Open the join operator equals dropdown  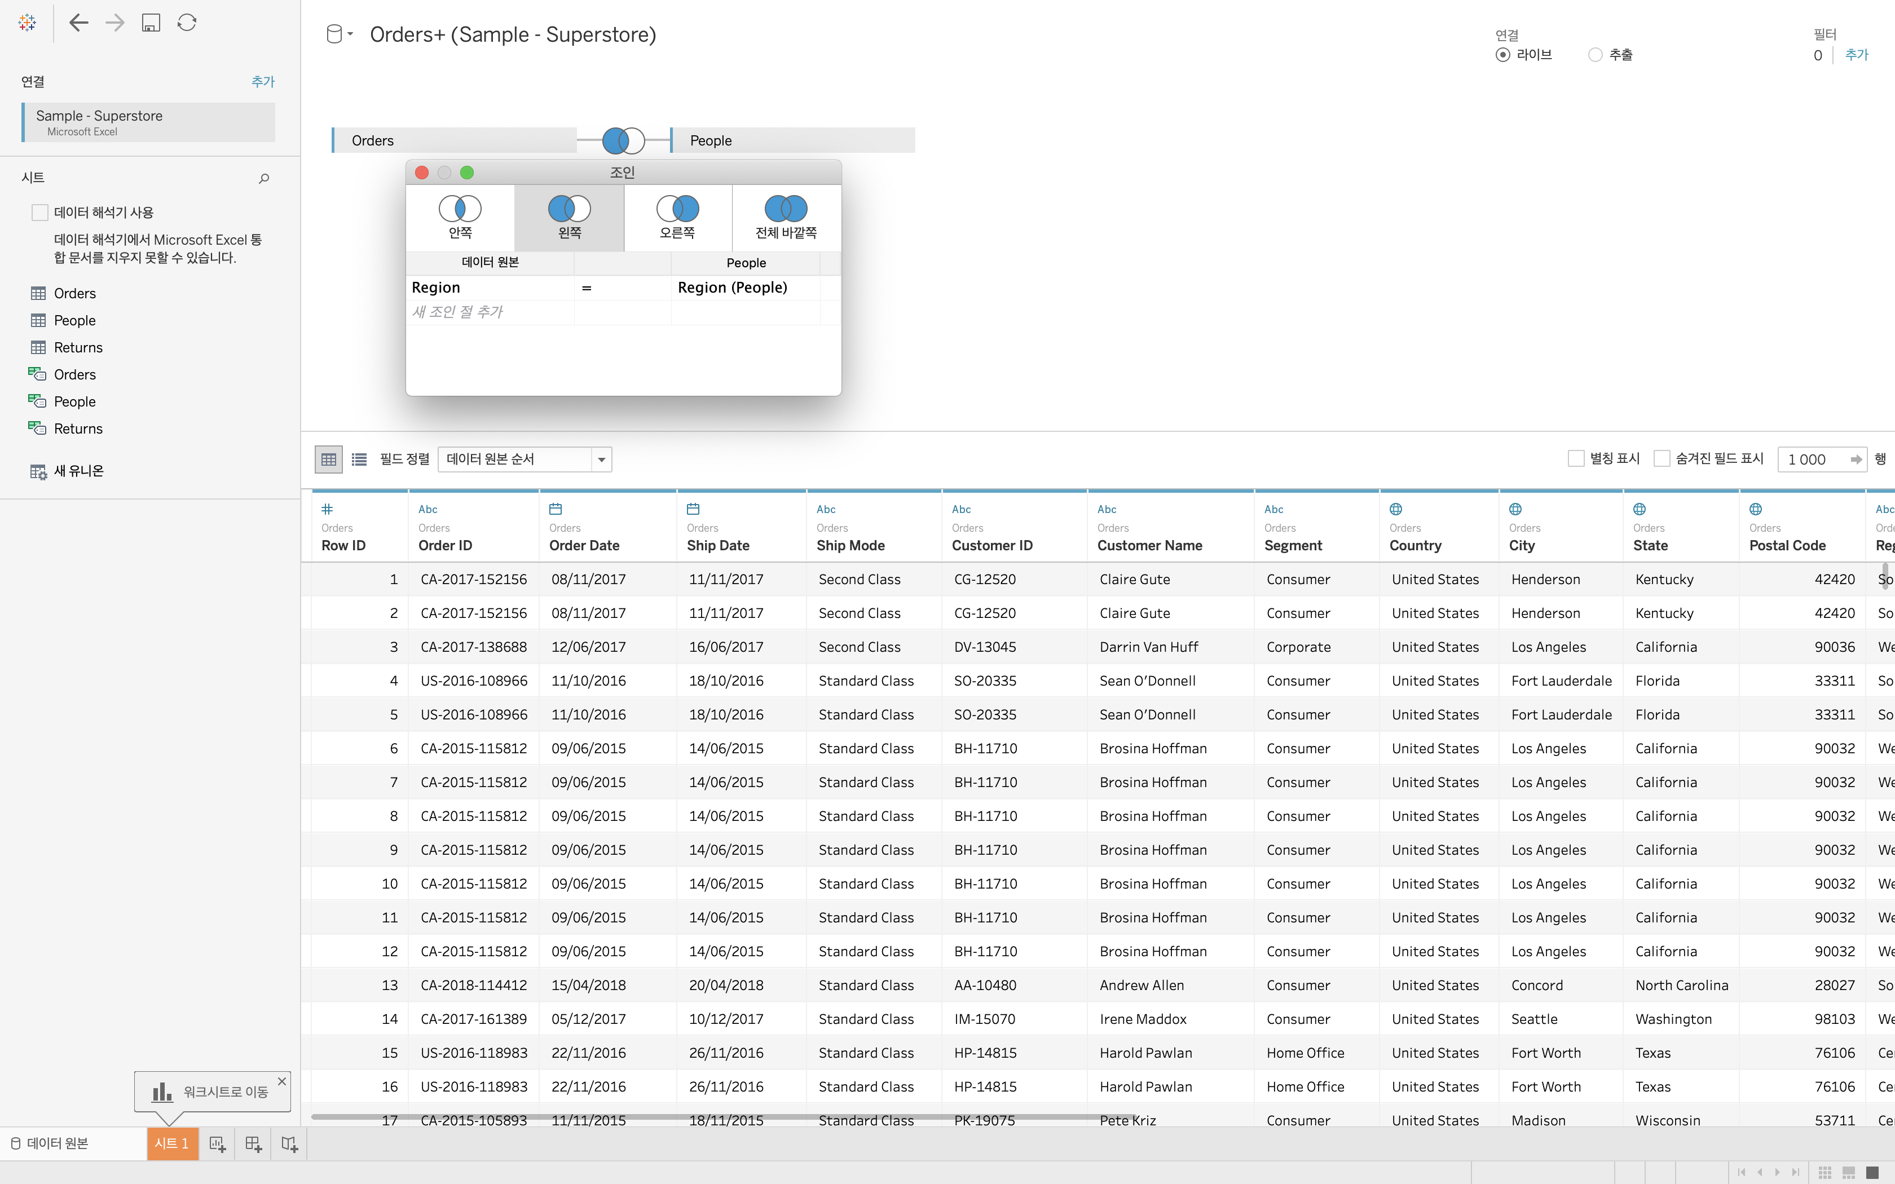(x=623, y=288)
